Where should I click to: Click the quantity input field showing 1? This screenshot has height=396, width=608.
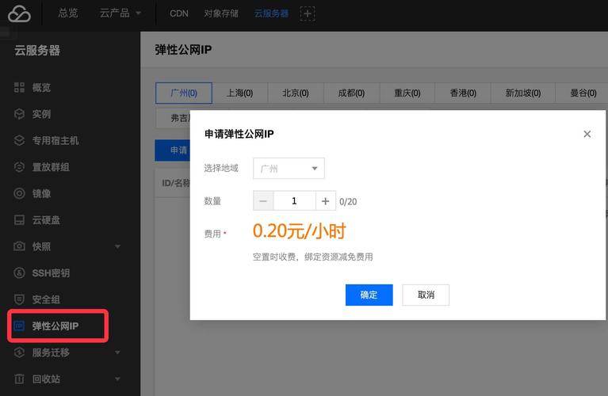click(x=294, y=200)
